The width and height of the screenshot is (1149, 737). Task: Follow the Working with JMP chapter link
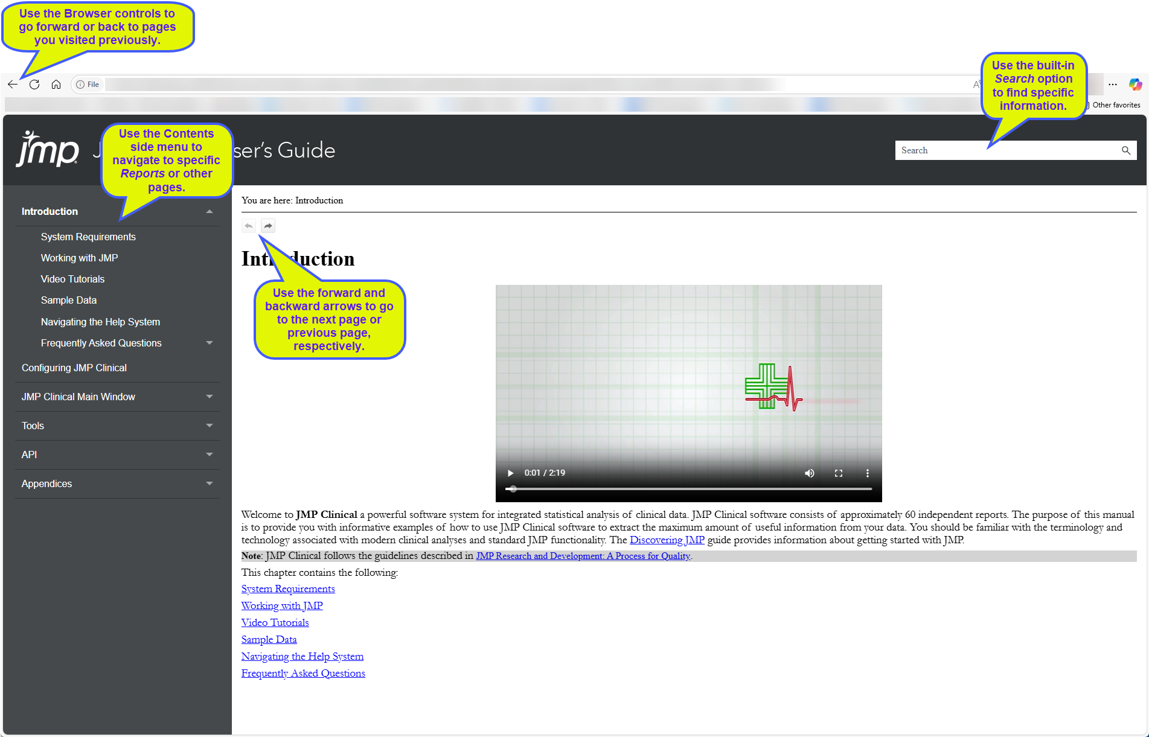282,605
